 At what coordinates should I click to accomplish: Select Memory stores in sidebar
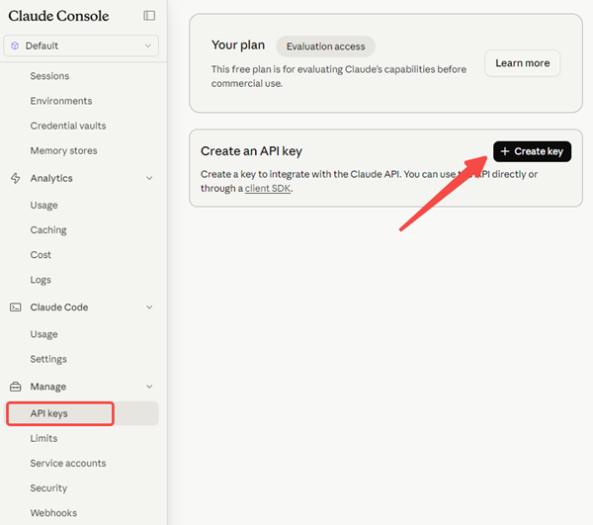pyautogui.click(x=63, y=151)
